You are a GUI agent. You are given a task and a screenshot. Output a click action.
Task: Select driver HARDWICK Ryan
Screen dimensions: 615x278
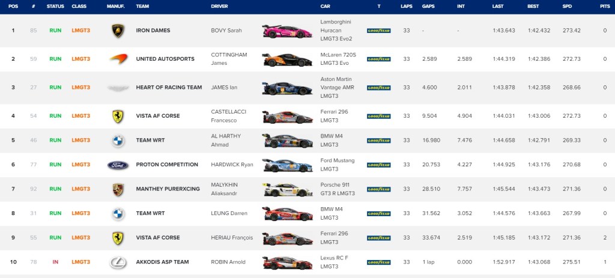[x=232, y=165]
